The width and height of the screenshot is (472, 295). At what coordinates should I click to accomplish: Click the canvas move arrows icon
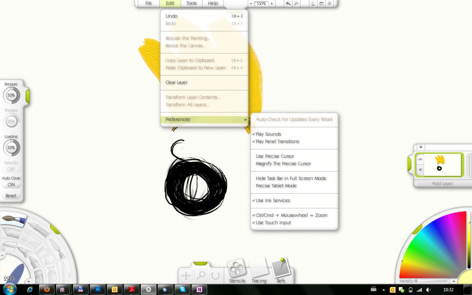tap(186, 275)
